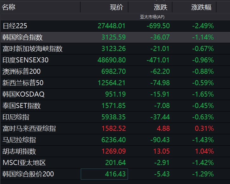Click the 1571.85 price cell
230x184 pixels.
113,106
